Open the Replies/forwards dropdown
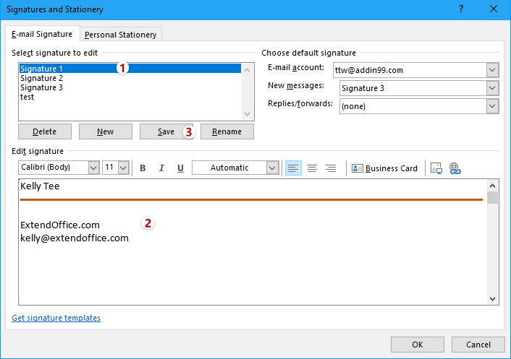Image resolution: width=511 pixels, height=359 pixels. click(x=492, y=106)
